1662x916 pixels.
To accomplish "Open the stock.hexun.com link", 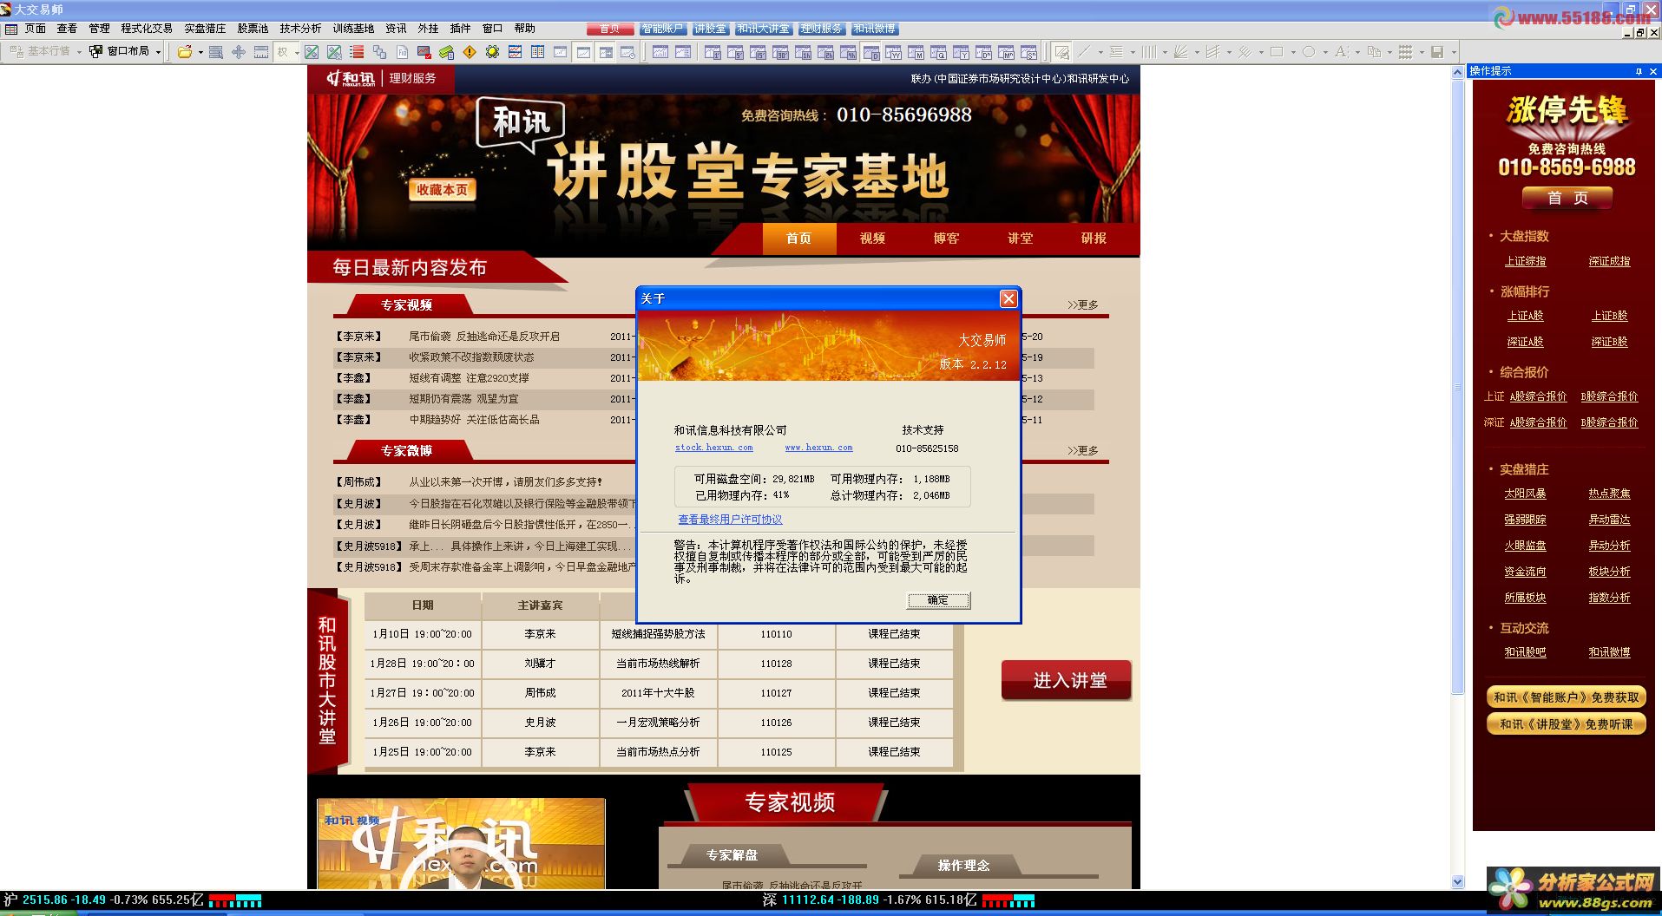I will coord(713,448).
